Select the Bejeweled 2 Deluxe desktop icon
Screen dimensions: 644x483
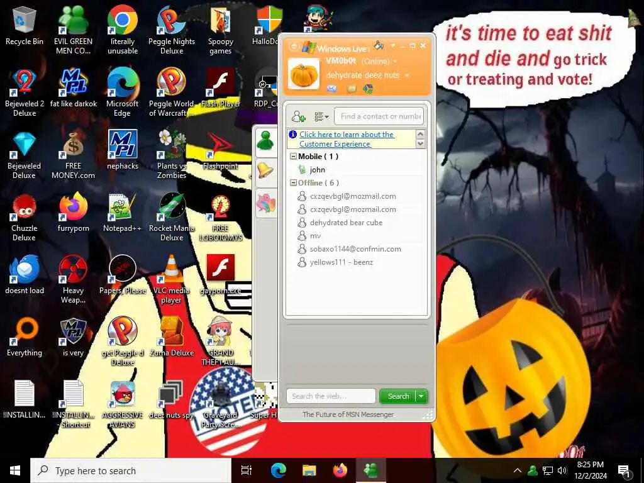25,93
